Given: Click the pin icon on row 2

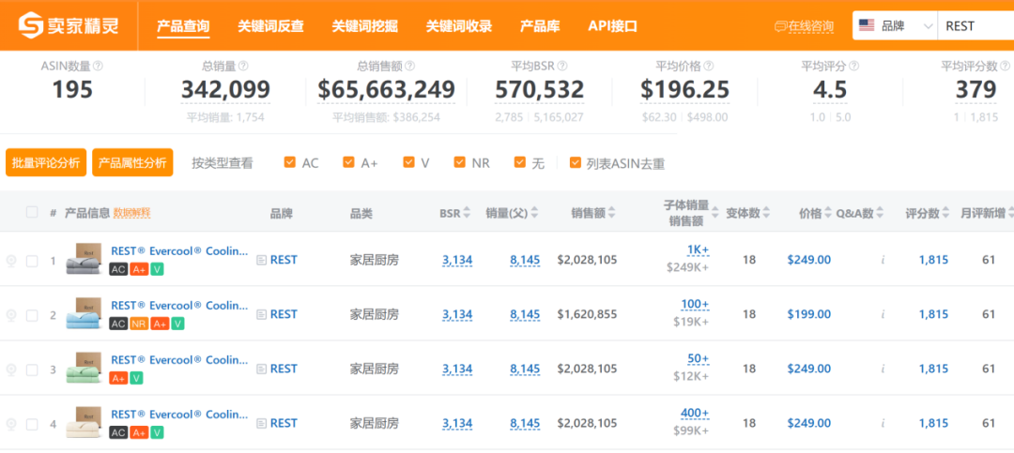Looking at the screenshot, I should [x=11, y=315].
